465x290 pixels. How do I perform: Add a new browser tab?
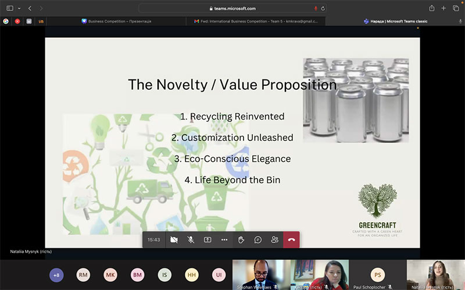(x=443, y=8)
